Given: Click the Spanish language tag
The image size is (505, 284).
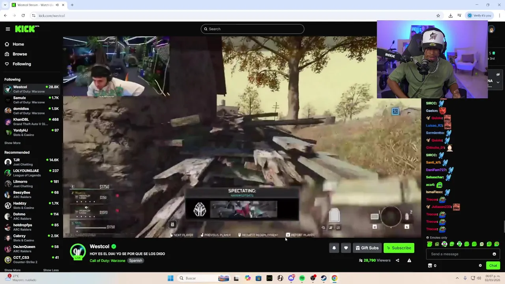Looking at the screenshot, I should pyautogui.click(x=135, y=261).
